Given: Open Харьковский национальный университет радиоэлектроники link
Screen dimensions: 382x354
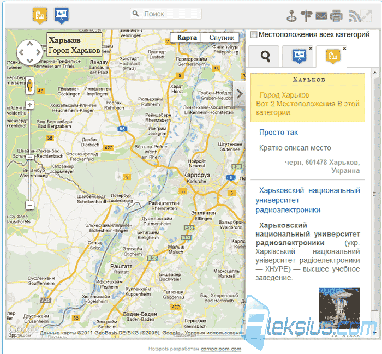Looking at the screenshot, I should (308, 200).
